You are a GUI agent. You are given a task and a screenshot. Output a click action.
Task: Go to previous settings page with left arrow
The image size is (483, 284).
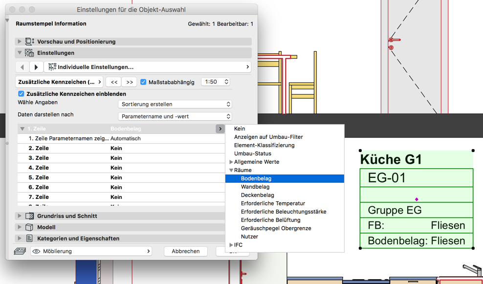click(22, 67)
